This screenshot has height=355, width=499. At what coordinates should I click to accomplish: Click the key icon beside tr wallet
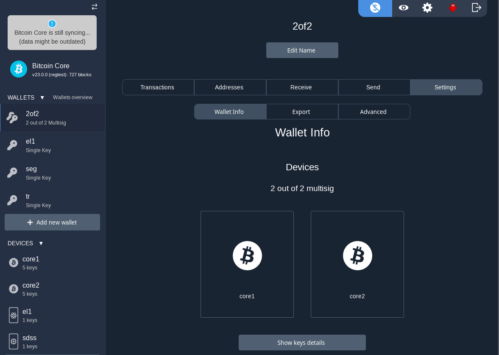point(12,200)
